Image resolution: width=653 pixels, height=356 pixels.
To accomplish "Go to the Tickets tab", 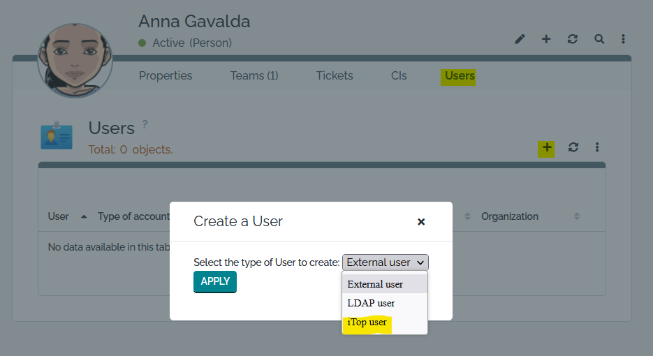I will click(x=335, y=75).
